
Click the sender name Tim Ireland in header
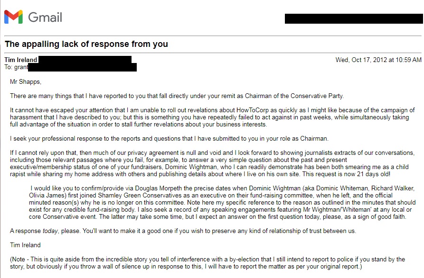(21, 60)
